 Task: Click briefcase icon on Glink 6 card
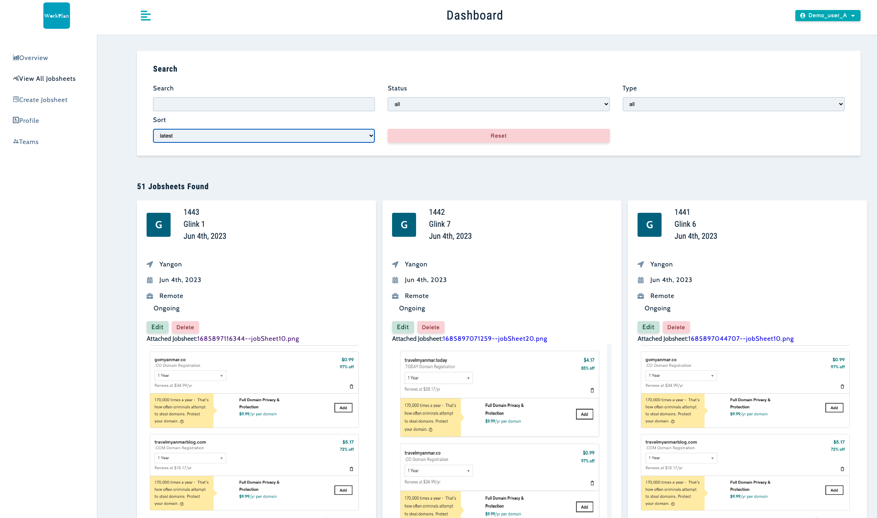point(641,296)
